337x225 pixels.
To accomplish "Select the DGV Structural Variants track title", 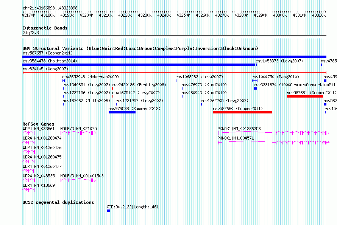I will 140,48.
